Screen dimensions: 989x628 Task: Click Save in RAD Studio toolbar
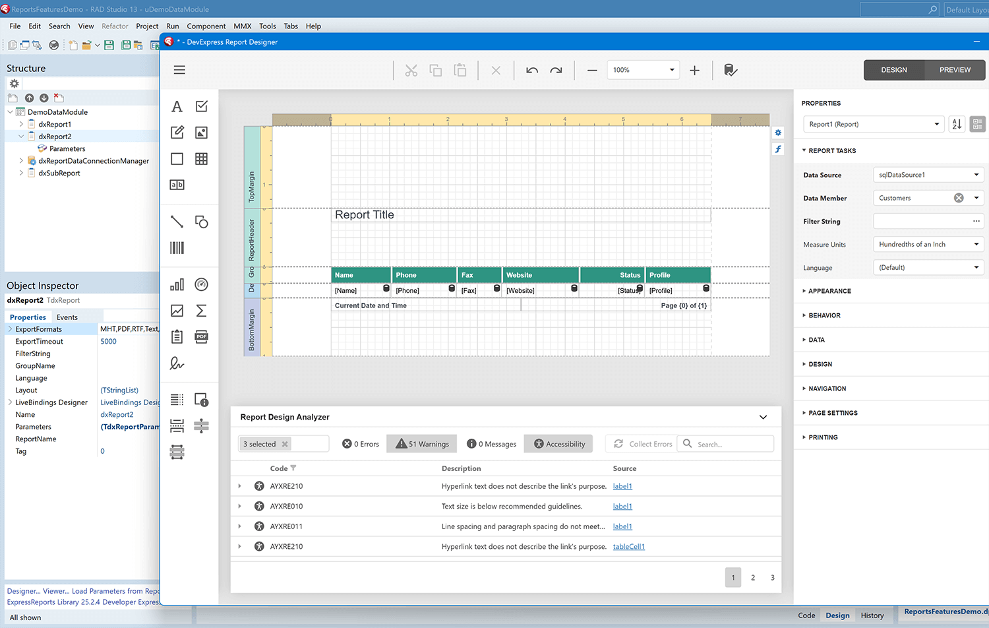tap(109, 45)
